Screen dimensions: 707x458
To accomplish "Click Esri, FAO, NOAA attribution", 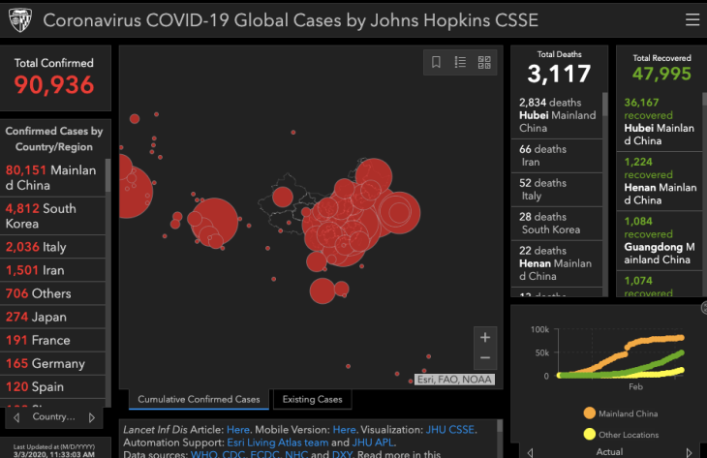I will point(454,380).
